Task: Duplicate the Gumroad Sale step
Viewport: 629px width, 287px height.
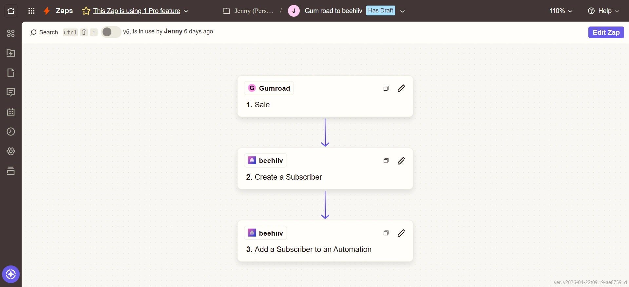Action: click(x=386, y=88)
